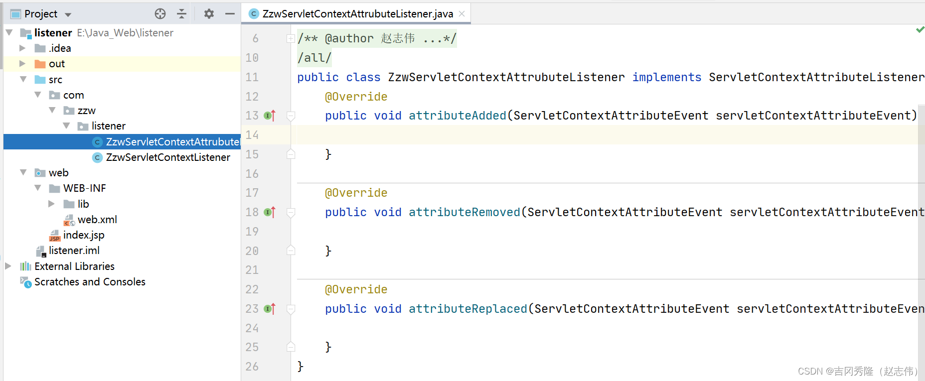Click the attributeAdded method name

click(458, 116)
